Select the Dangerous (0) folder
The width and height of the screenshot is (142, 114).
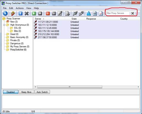click(17, 44)
